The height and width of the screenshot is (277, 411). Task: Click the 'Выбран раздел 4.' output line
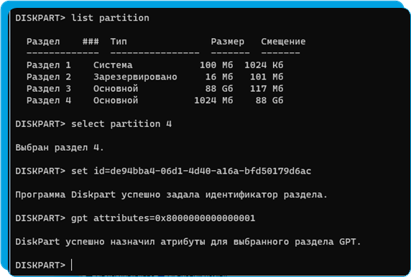point(60,147)
